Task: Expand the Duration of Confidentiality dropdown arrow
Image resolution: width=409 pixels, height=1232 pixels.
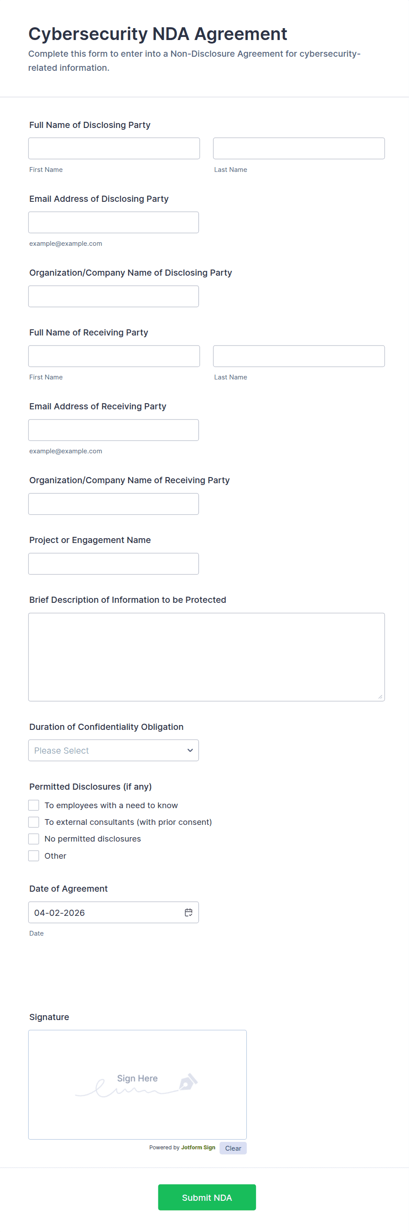Action: [x=190, y=750]
